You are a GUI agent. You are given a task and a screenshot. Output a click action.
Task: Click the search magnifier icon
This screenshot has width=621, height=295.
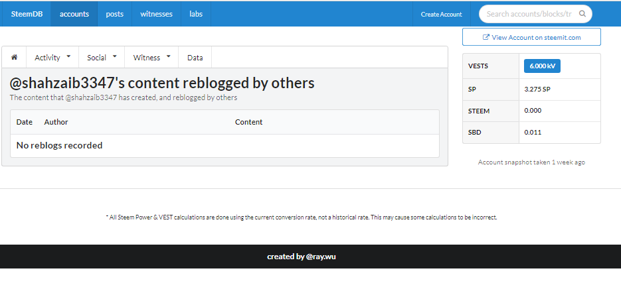(x=582, y=14)
